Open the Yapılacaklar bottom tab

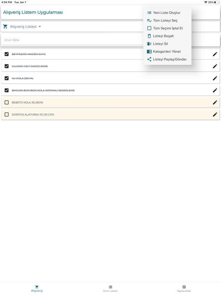click(184, 288)
